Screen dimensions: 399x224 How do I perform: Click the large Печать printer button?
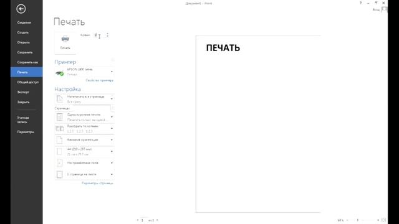(x=65, y=43)
